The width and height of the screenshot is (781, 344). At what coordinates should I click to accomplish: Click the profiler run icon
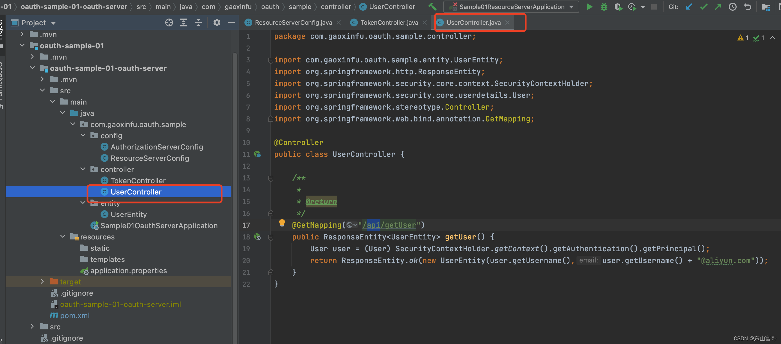pyautogui.click(x=632, y=7)
